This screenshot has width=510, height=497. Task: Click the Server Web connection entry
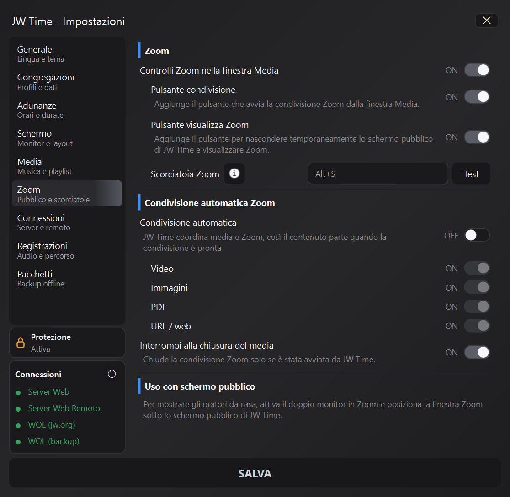[x=48, y=392]
